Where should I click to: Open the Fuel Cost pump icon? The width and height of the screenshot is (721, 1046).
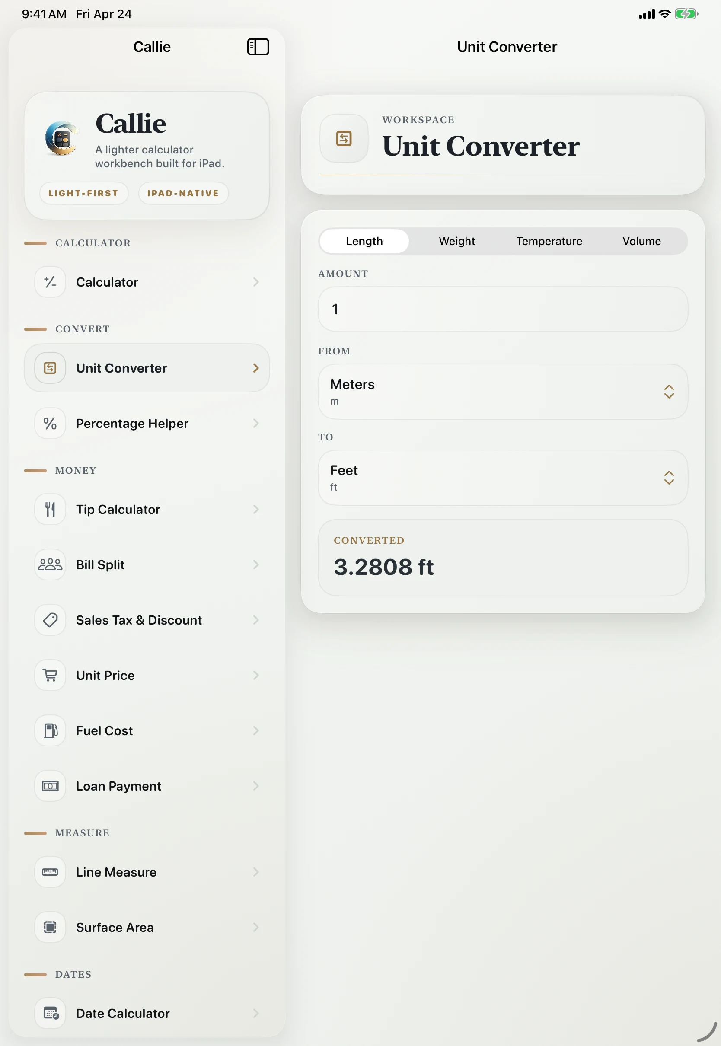coord(50,731)
